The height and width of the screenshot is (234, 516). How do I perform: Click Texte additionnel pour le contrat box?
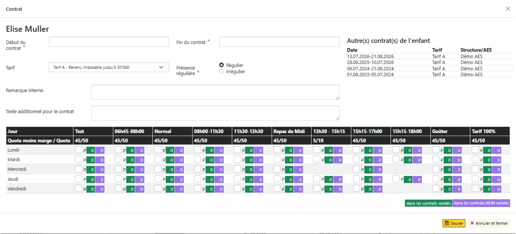(x=215, y=113)
